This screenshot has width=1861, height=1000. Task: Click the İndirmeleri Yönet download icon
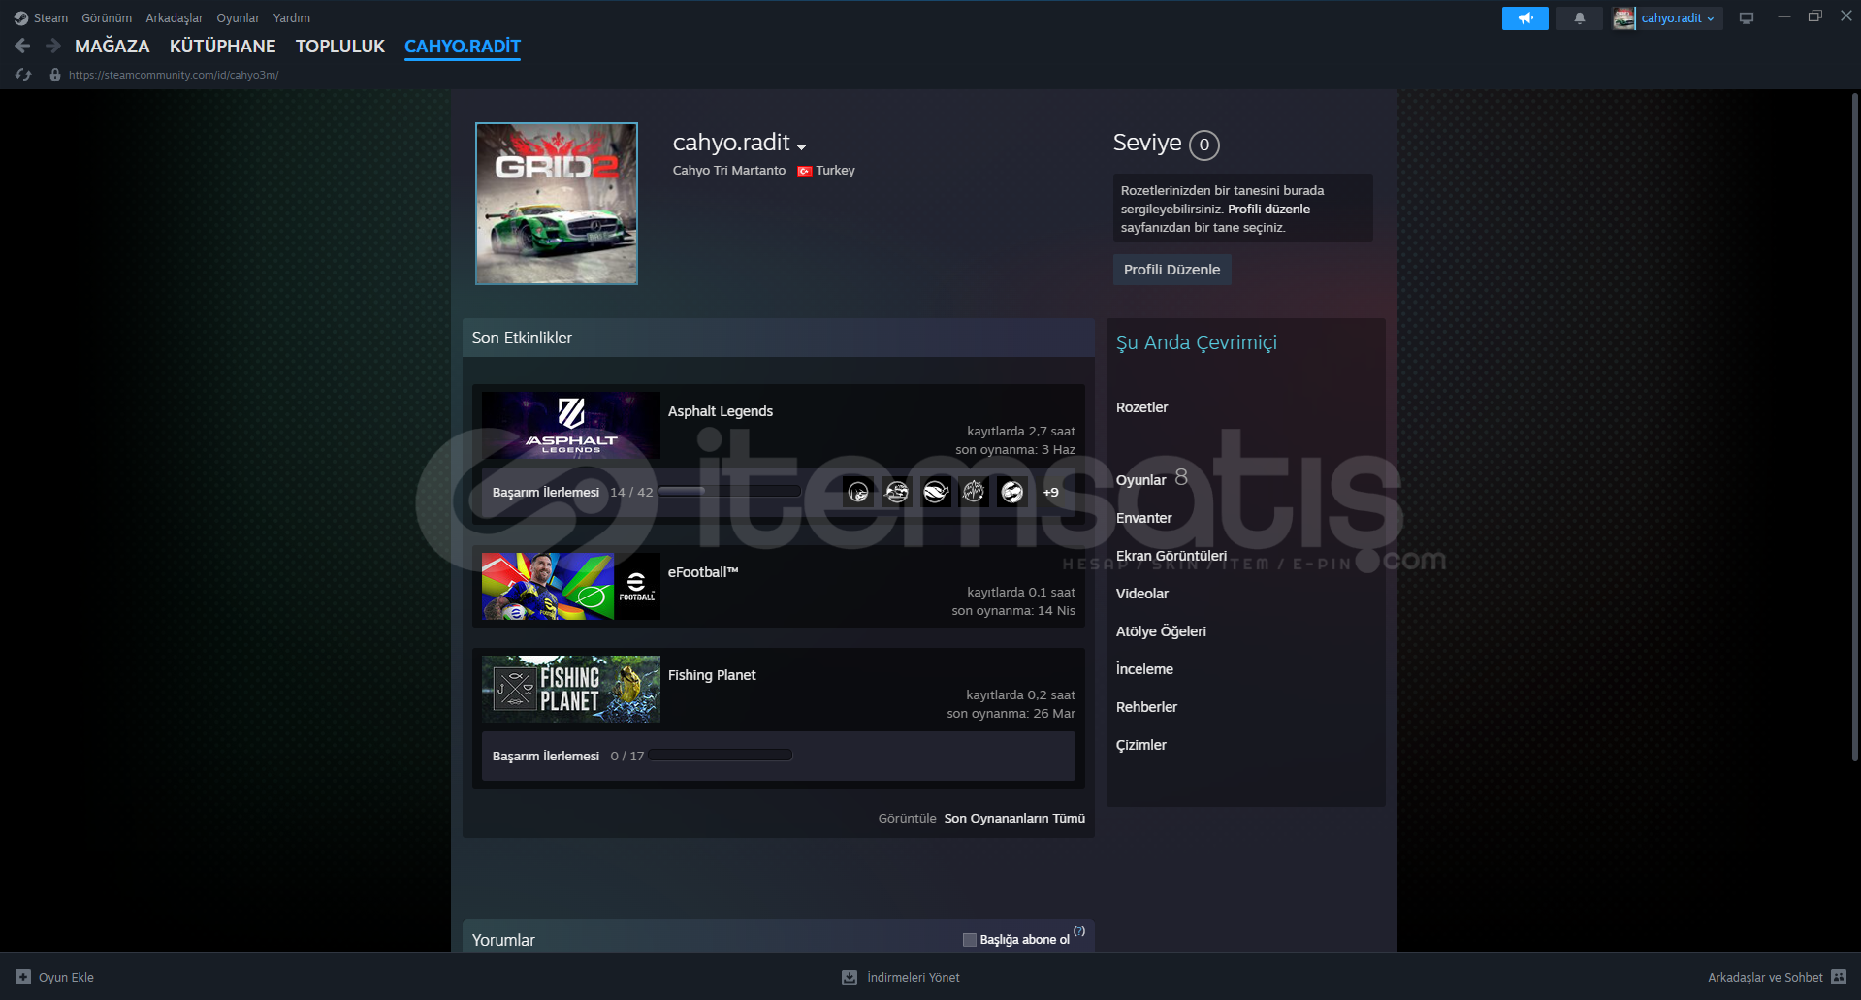pos(850,977)
